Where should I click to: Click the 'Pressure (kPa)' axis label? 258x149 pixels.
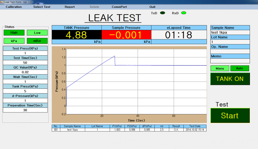point(57,82)
